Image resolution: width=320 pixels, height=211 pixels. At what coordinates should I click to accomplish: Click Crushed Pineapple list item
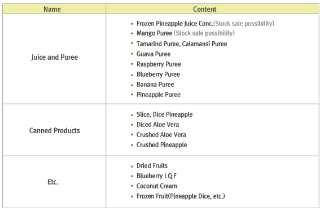coord(161,145)
